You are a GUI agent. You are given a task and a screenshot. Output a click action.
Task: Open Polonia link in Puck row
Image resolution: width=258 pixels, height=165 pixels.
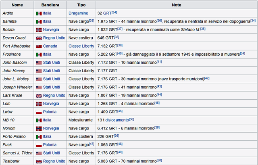click(50, 145)
